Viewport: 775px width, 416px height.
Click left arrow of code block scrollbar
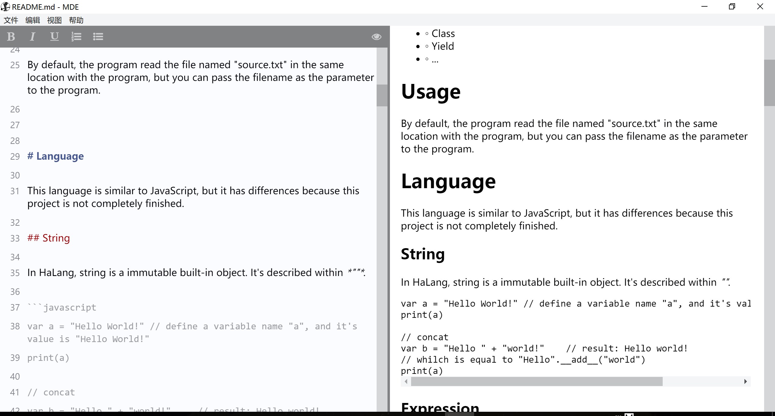[x=406, y=381]
